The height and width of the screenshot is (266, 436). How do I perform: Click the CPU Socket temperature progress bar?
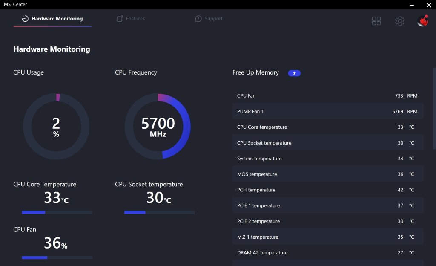tap(159, 212)
